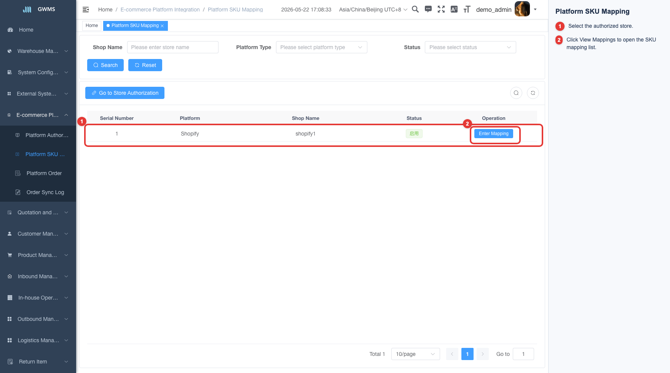
Task: Expand the Warehouse Management menu
Action: click(x=38, y=51)
